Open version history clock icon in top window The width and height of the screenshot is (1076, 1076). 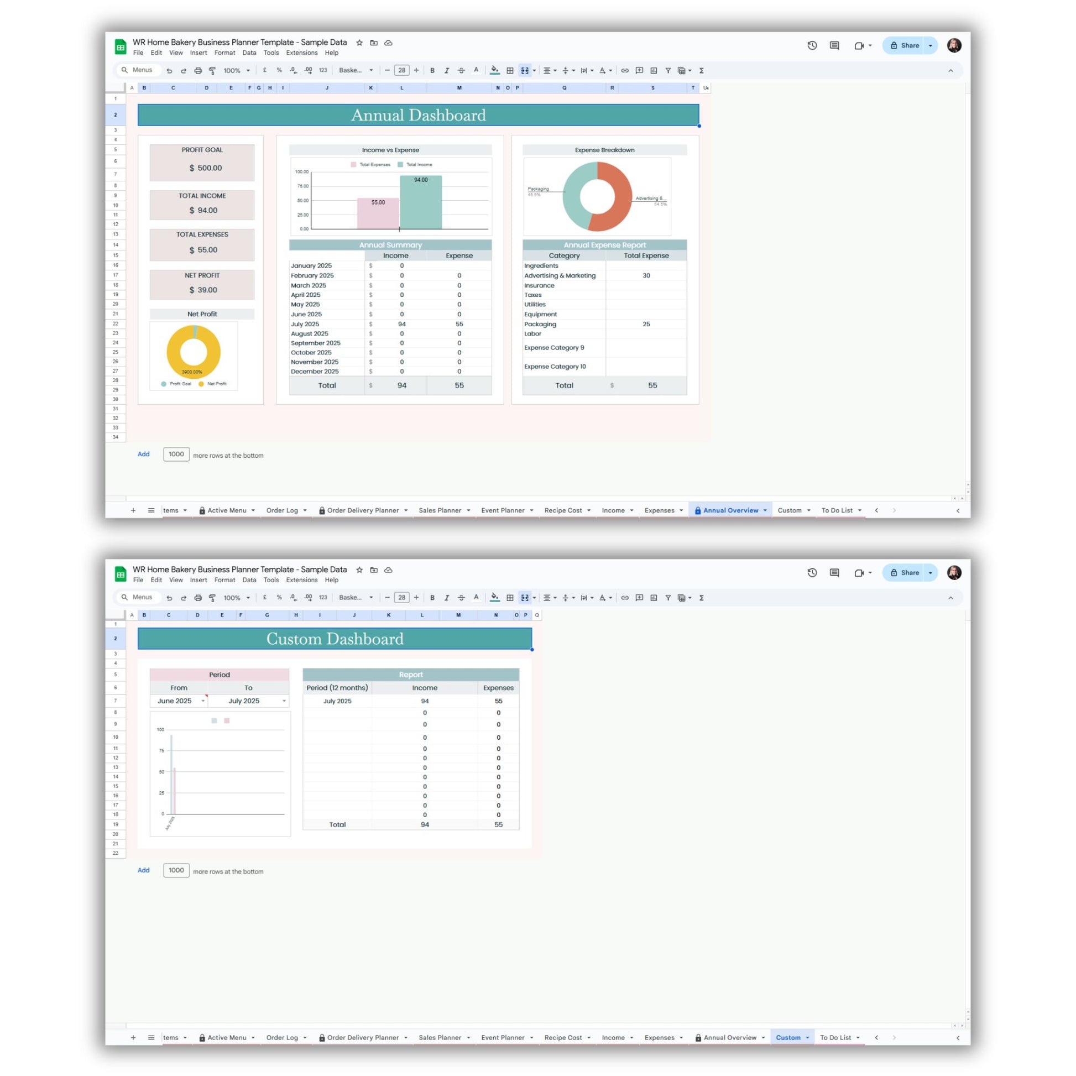(x=812, y=46)
